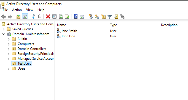Expand the Users container
Image resolution: width=188 pixels, height=100 pixels.
(9, 69)
